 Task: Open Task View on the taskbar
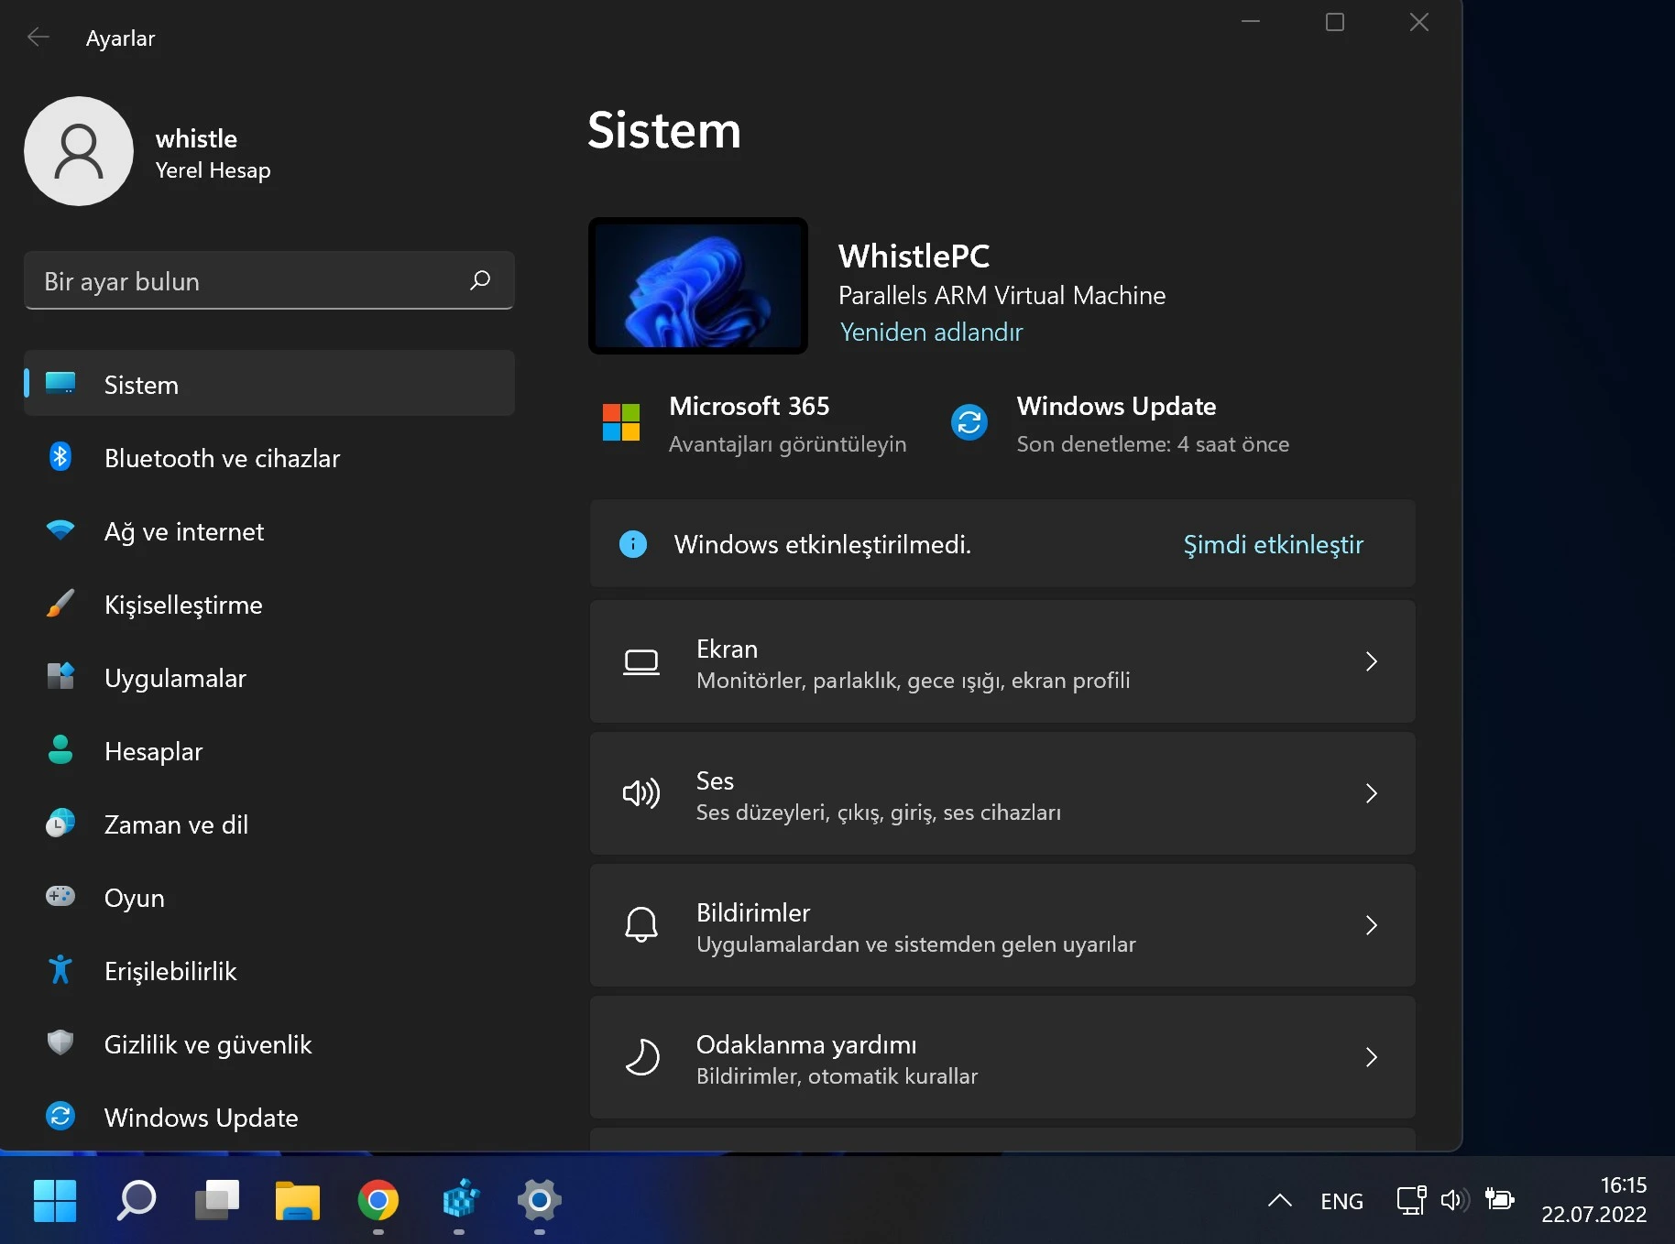217,1200
